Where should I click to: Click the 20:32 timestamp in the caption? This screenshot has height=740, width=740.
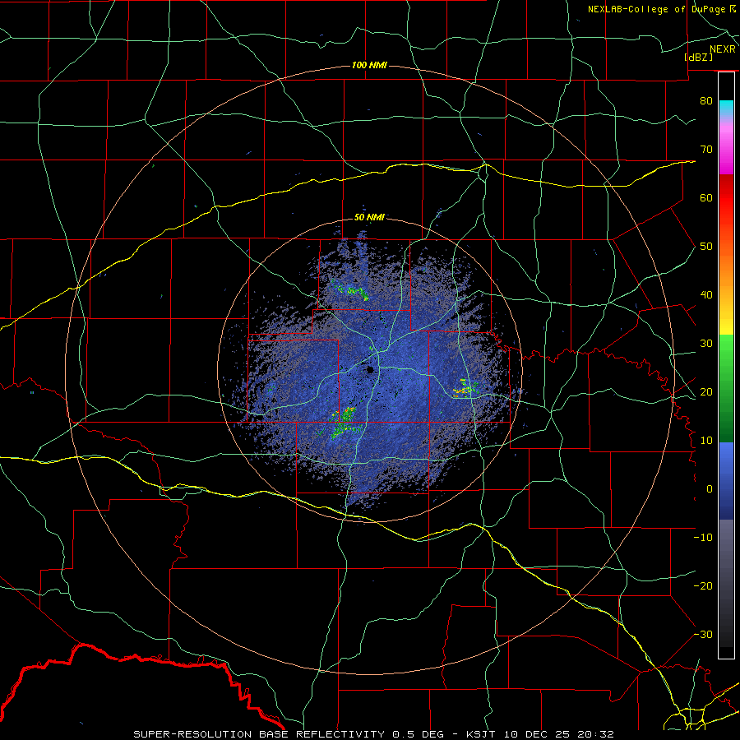(x=594, y=734)
